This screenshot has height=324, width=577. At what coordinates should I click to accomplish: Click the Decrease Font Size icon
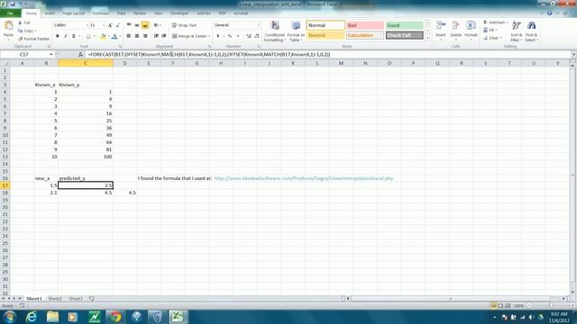[x=118, y=25]
